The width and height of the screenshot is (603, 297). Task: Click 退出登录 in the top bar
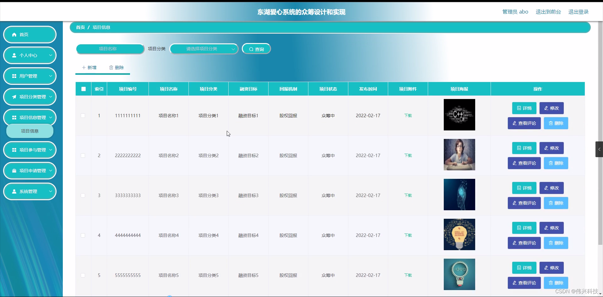point(579,12)
